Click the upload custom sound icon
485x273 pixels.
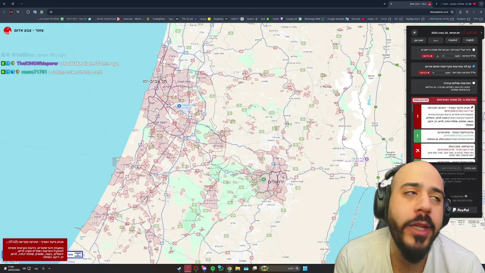[438, 56]
